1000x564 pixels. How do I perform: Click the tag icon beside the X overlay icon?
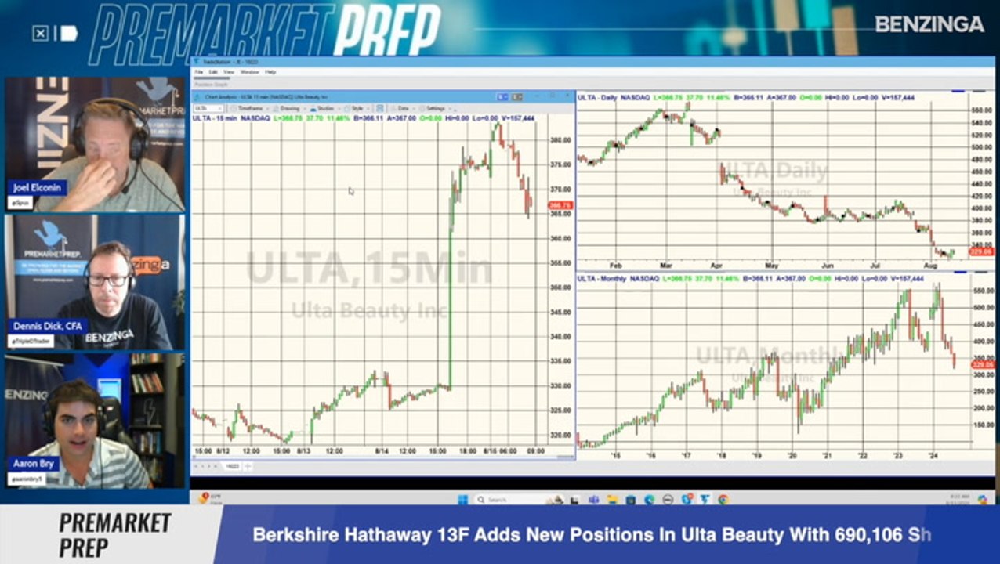pos(68,34)
